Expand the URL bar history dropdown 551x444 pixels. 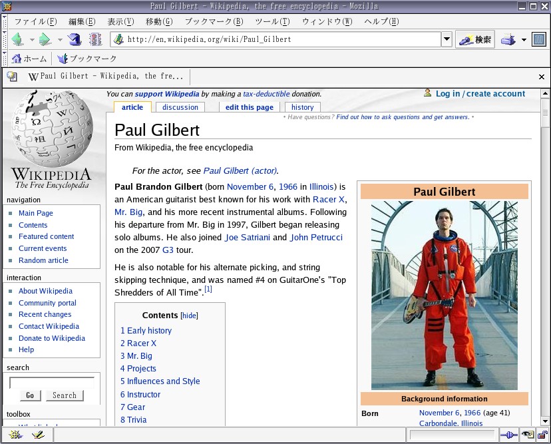pos(447,39)
